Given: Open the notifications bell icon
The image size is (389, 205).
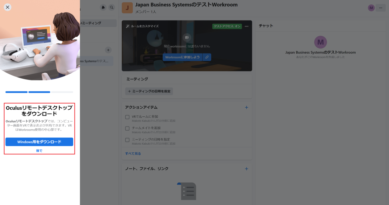Looking at the screenshot, I should pyautogui.click(x=103, y=7).
